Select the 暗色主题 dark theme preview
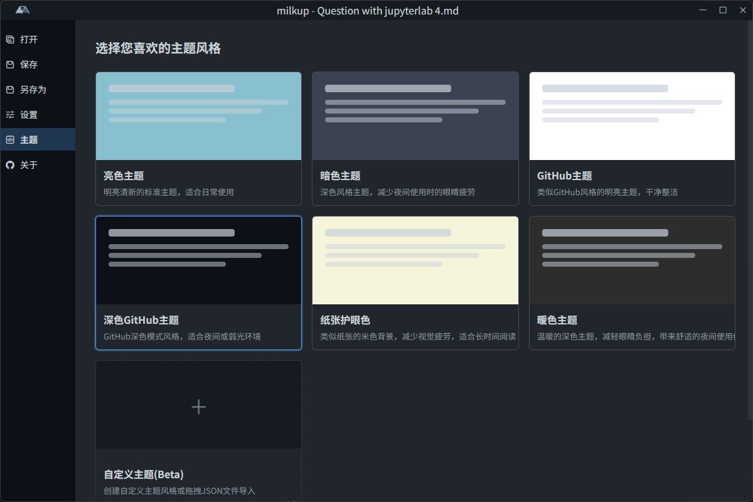Image resolution: width=753 pixels, height=502 pixels. (415, 116)
